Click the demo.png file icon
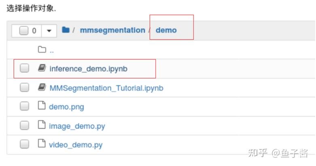 42,106
